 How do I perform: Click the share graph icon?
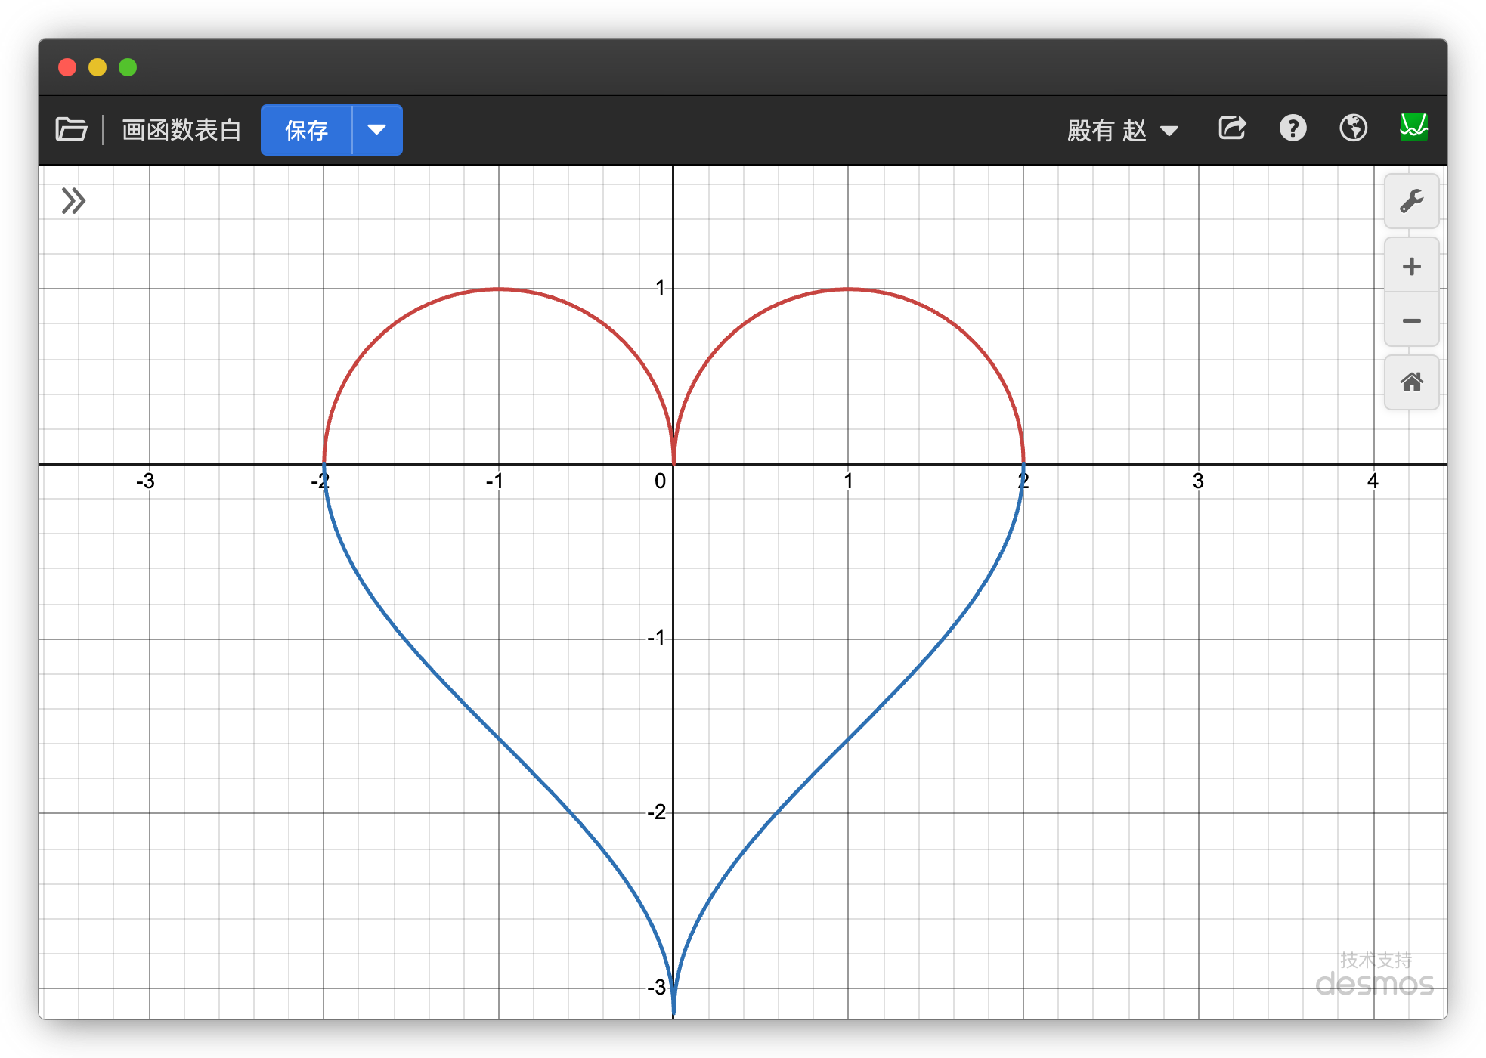(1232, 128)
